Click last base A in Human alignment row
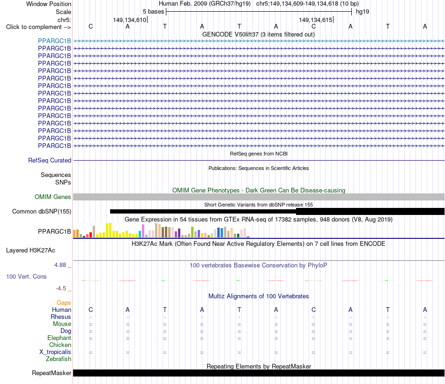Screen dimensions: 445x384 pos(425,310)
